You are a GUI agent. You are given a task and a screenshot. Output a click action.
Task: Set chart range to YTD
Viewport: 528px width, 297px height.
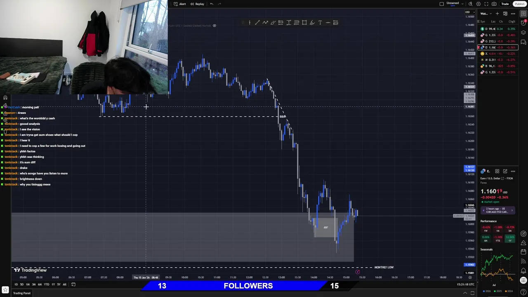(x=46, y=285)
